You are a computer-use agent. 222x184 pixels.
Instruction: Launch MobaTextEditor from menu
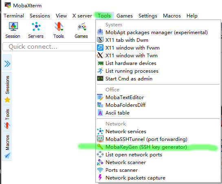125,97
